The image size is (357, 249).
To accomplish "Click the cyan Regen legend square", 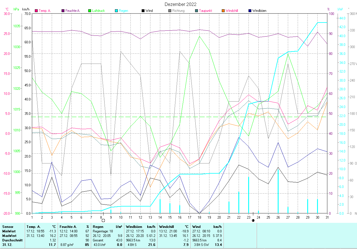I will point(116,11).
